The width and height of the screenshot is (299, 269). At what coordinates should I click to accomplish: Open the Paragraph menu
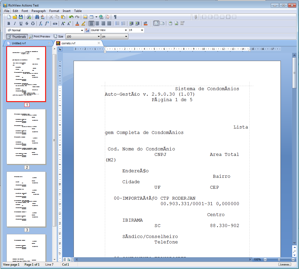39,11
